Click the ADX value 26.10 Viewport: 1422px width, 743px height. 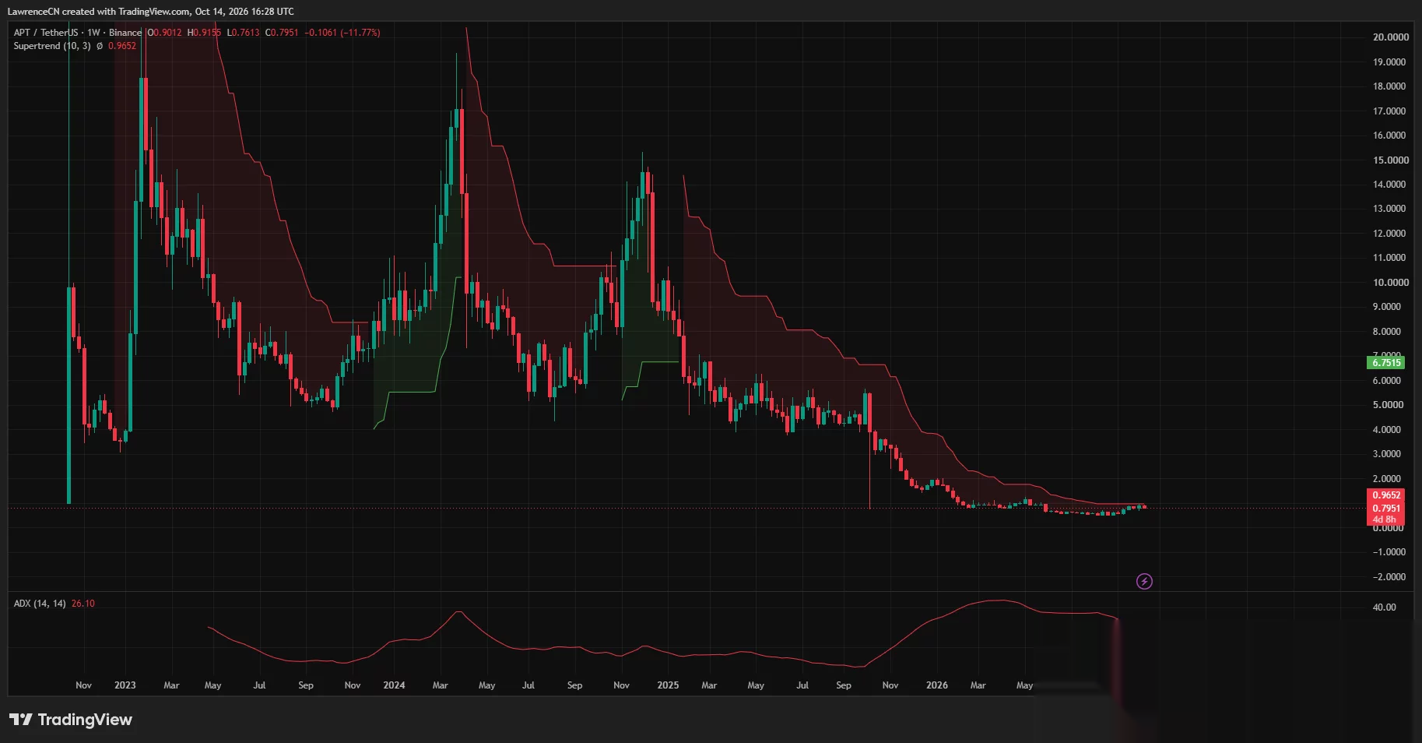[83, 604]
